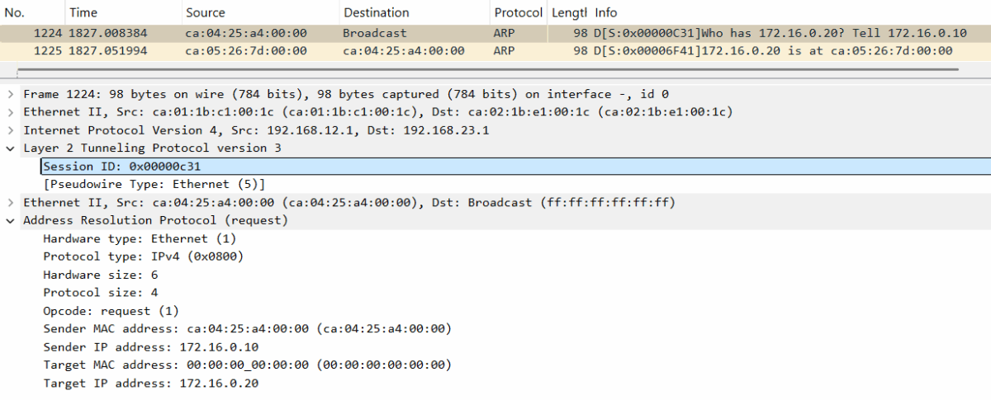Select the Opcode: request (1) field
The image size is (991, 400).
click(111, 311)
